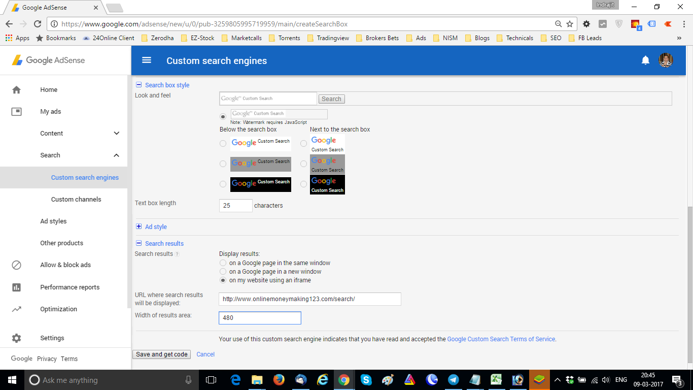Select the Home icon in the sidebar
This screenshot has height=390, width=693.
point(17,89)
